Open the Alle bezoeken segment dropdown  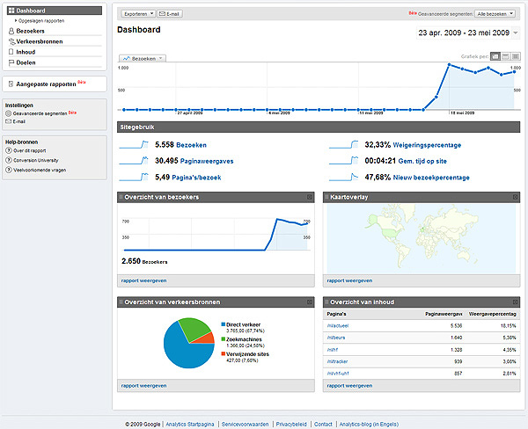click(x=495, y=14)
